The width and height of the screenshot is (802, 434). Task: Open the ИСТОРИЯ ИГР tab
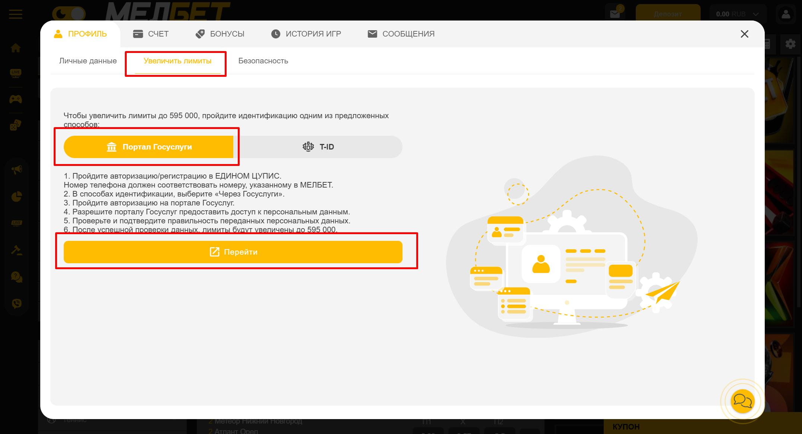pyautogui.click(x=306, y=34)
